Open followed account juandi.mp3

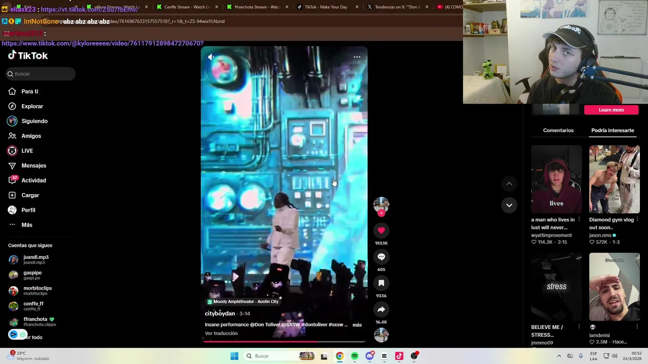35,259
